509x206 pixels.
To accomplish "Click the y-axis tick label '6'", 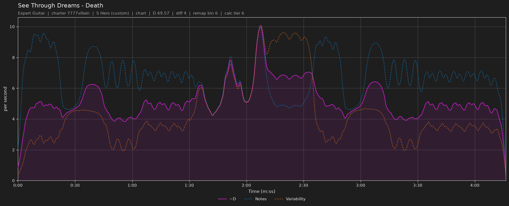I will point(14,88).
